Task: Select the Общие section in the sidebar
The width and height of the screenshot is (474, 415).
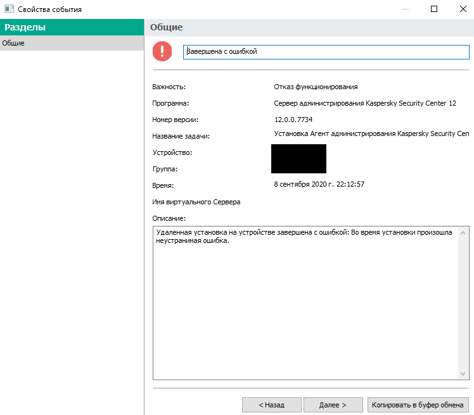Action: point(72,43)
